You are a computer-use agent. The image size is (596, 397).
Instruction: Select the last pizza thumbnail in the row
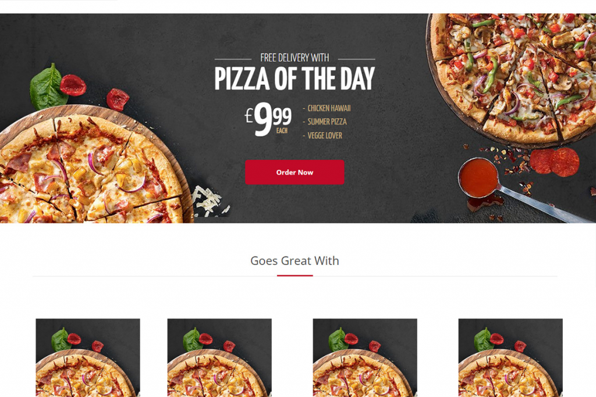[510, 357]
